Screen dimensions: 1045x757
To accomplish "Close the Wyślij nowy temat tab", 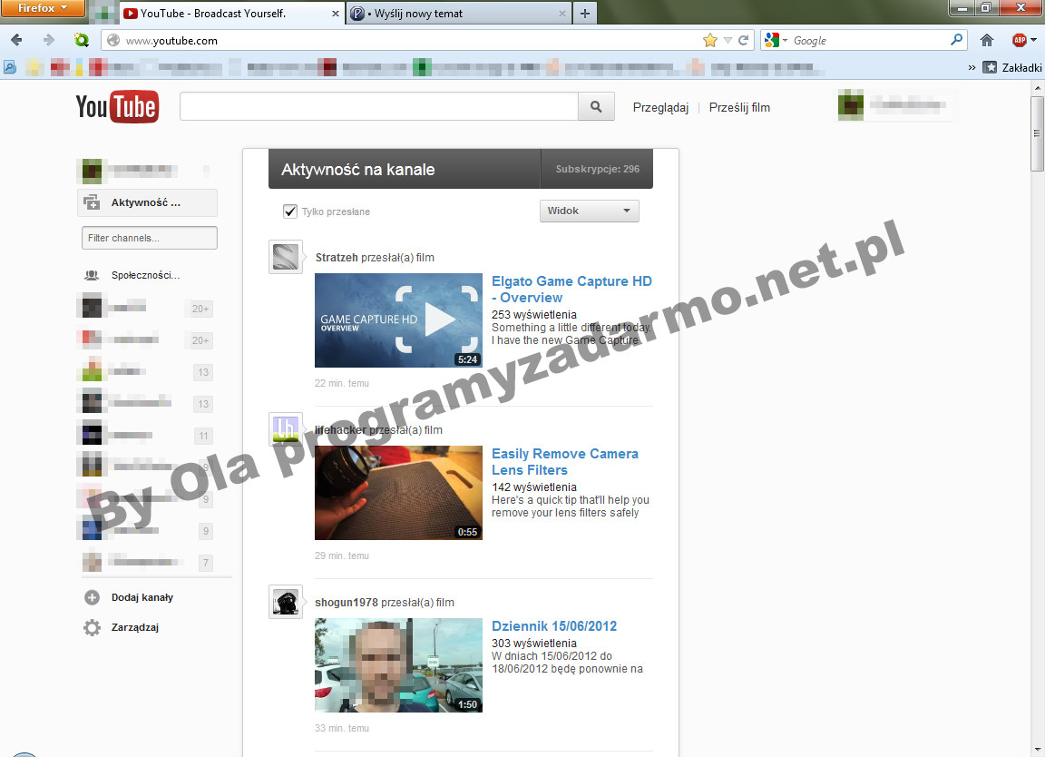I will [x=562, y=14].
